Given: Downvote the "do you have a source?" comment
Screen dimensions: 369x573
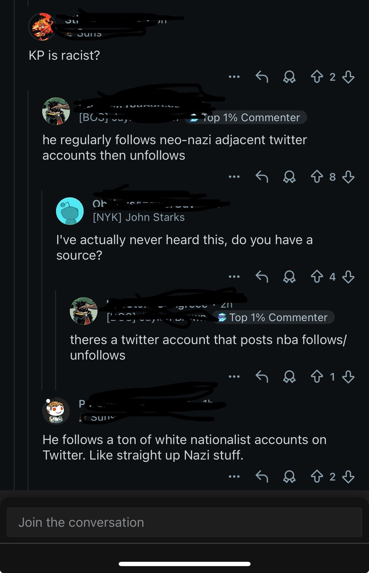Looking at the screenshot, I should pyautogui.click(x=348, y=277).
